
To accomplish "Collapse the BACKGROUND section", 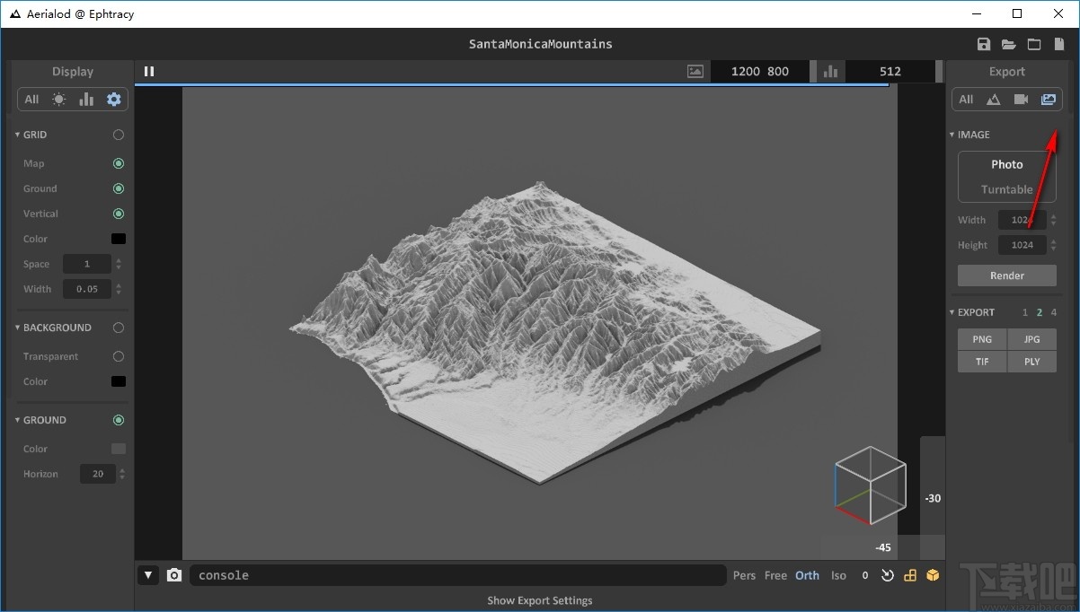I will 18,328.
